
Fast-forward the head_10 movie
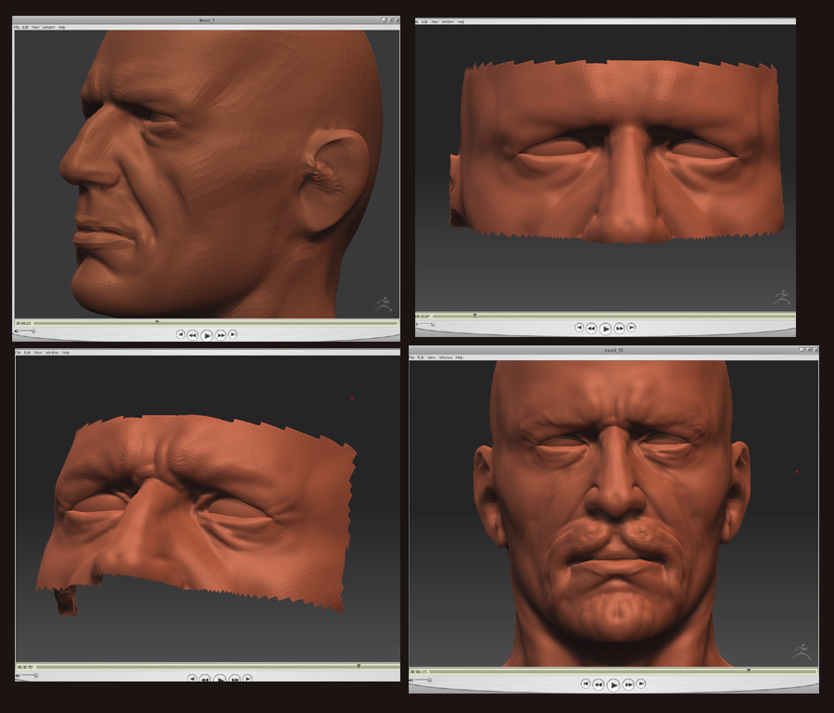tap(628, 684)
